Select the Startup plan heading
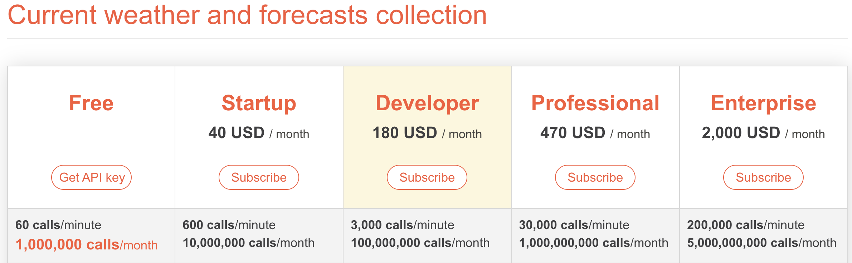Viewport: 852px width, 263px height. point(259,104)
